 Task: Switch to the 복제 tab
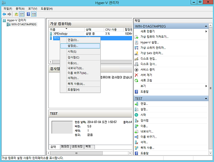click(x=89, y=147)
